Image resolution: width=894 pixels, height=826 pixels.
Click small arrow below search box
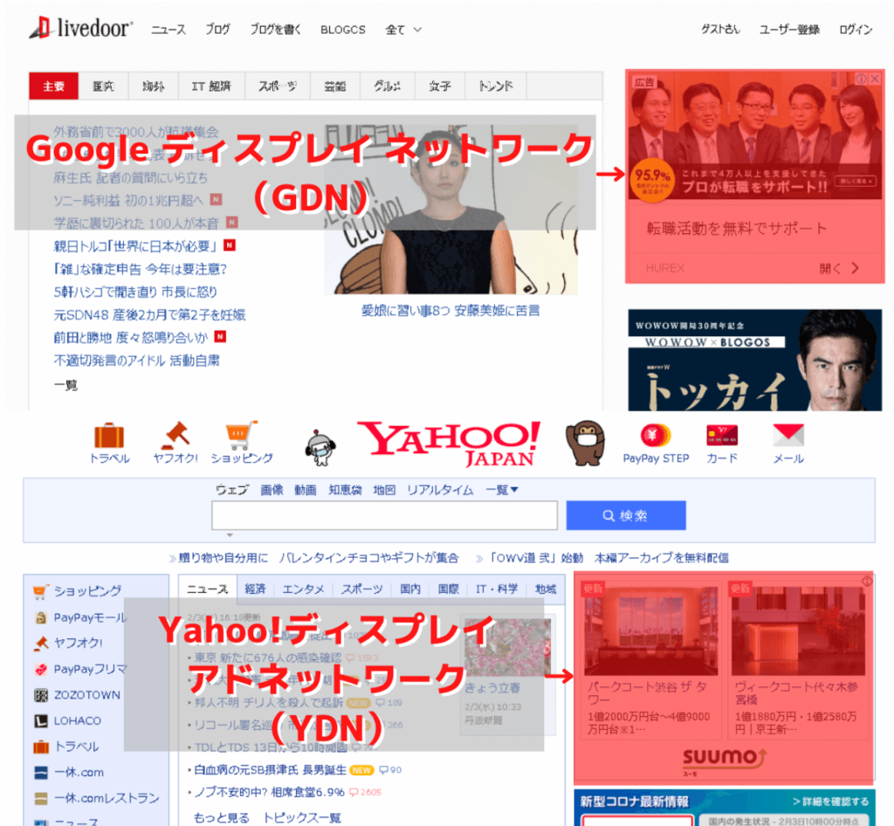[x=230, y=535]
